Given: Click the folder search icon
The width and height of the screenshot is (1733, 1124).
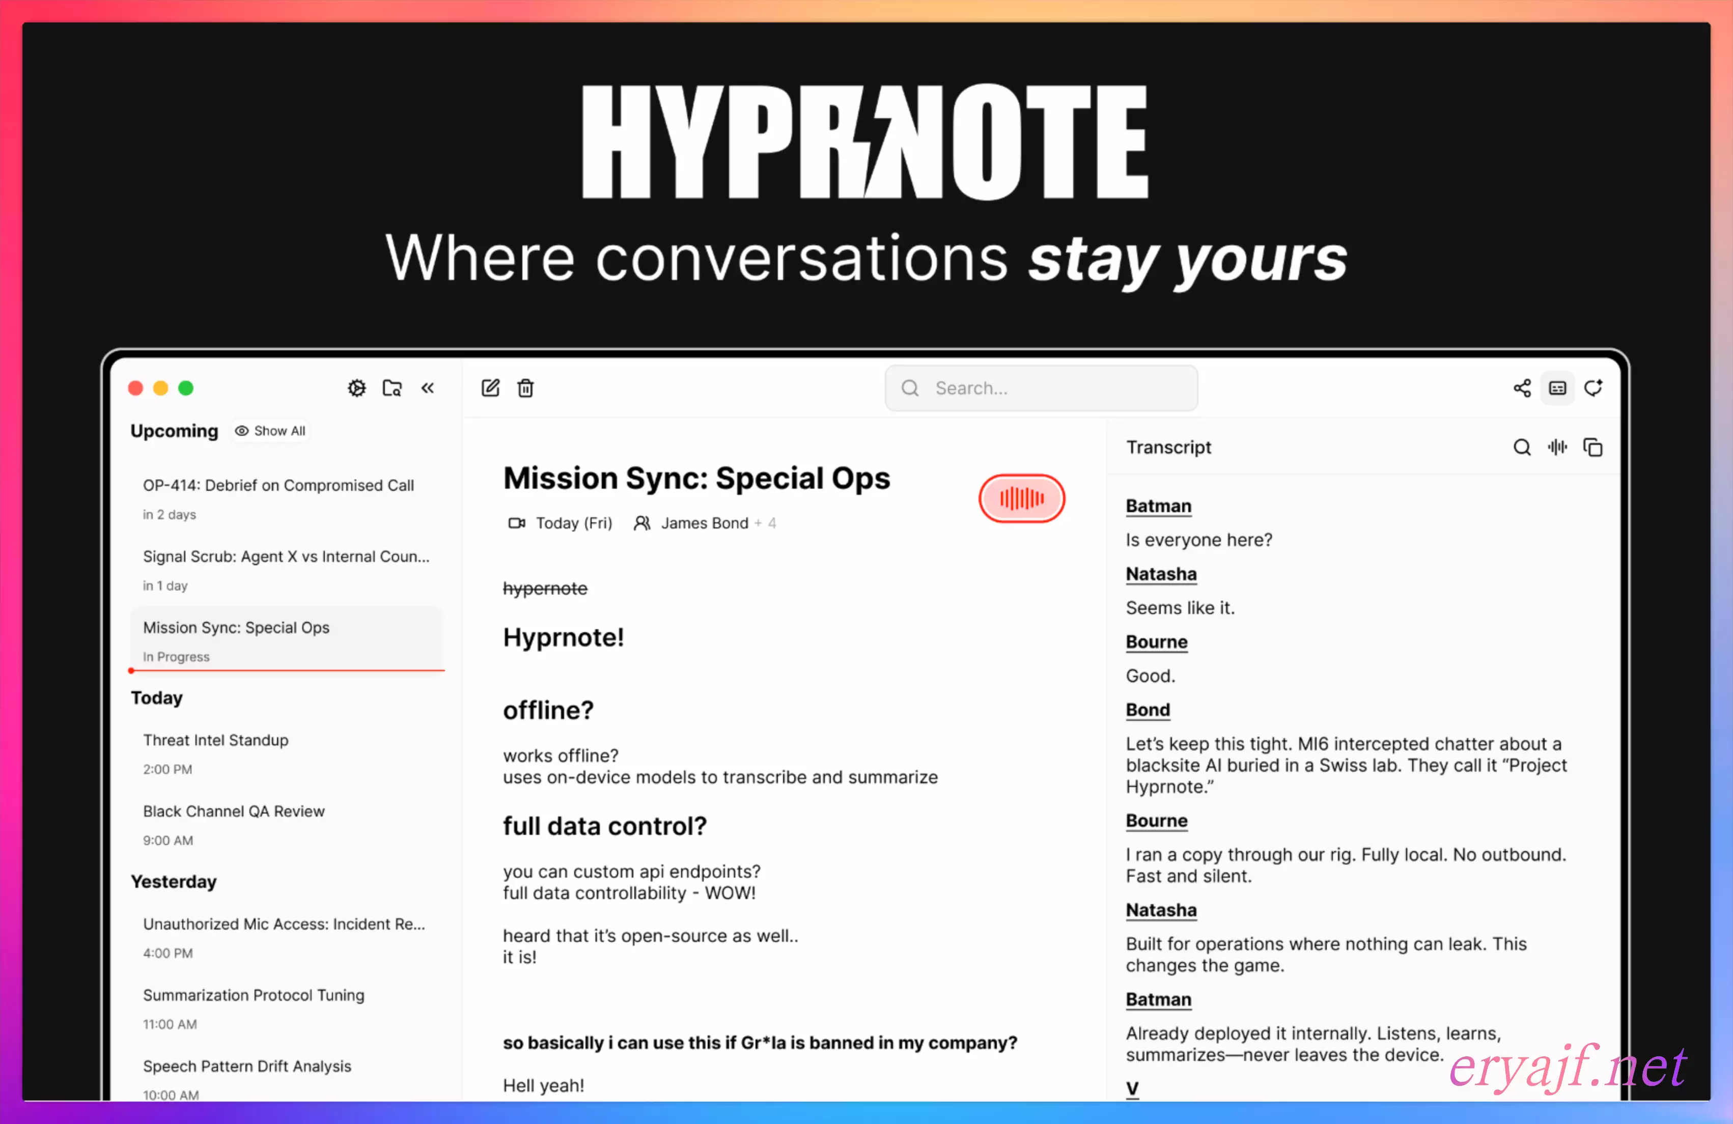Looking at the screenshot, I should [x=392, y=388].
